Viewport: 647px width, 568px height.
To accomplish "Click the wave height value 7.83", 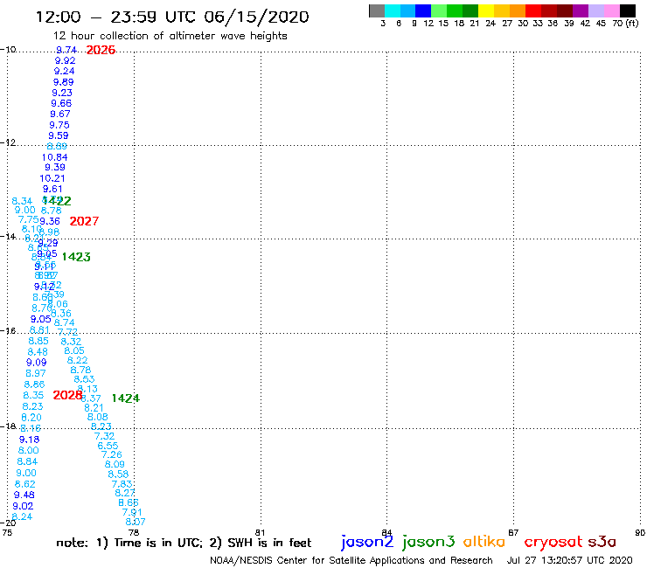I will 122,484.
